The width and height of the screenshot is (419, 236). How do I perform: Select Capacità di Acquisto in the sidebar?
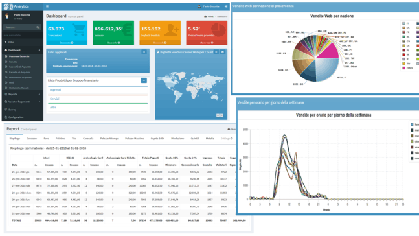coord(20,67)
